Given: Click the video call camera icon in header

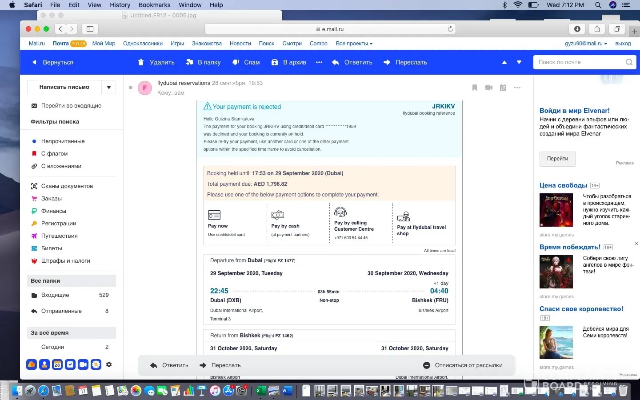Looking at the screenshot, I should [489, 88].
